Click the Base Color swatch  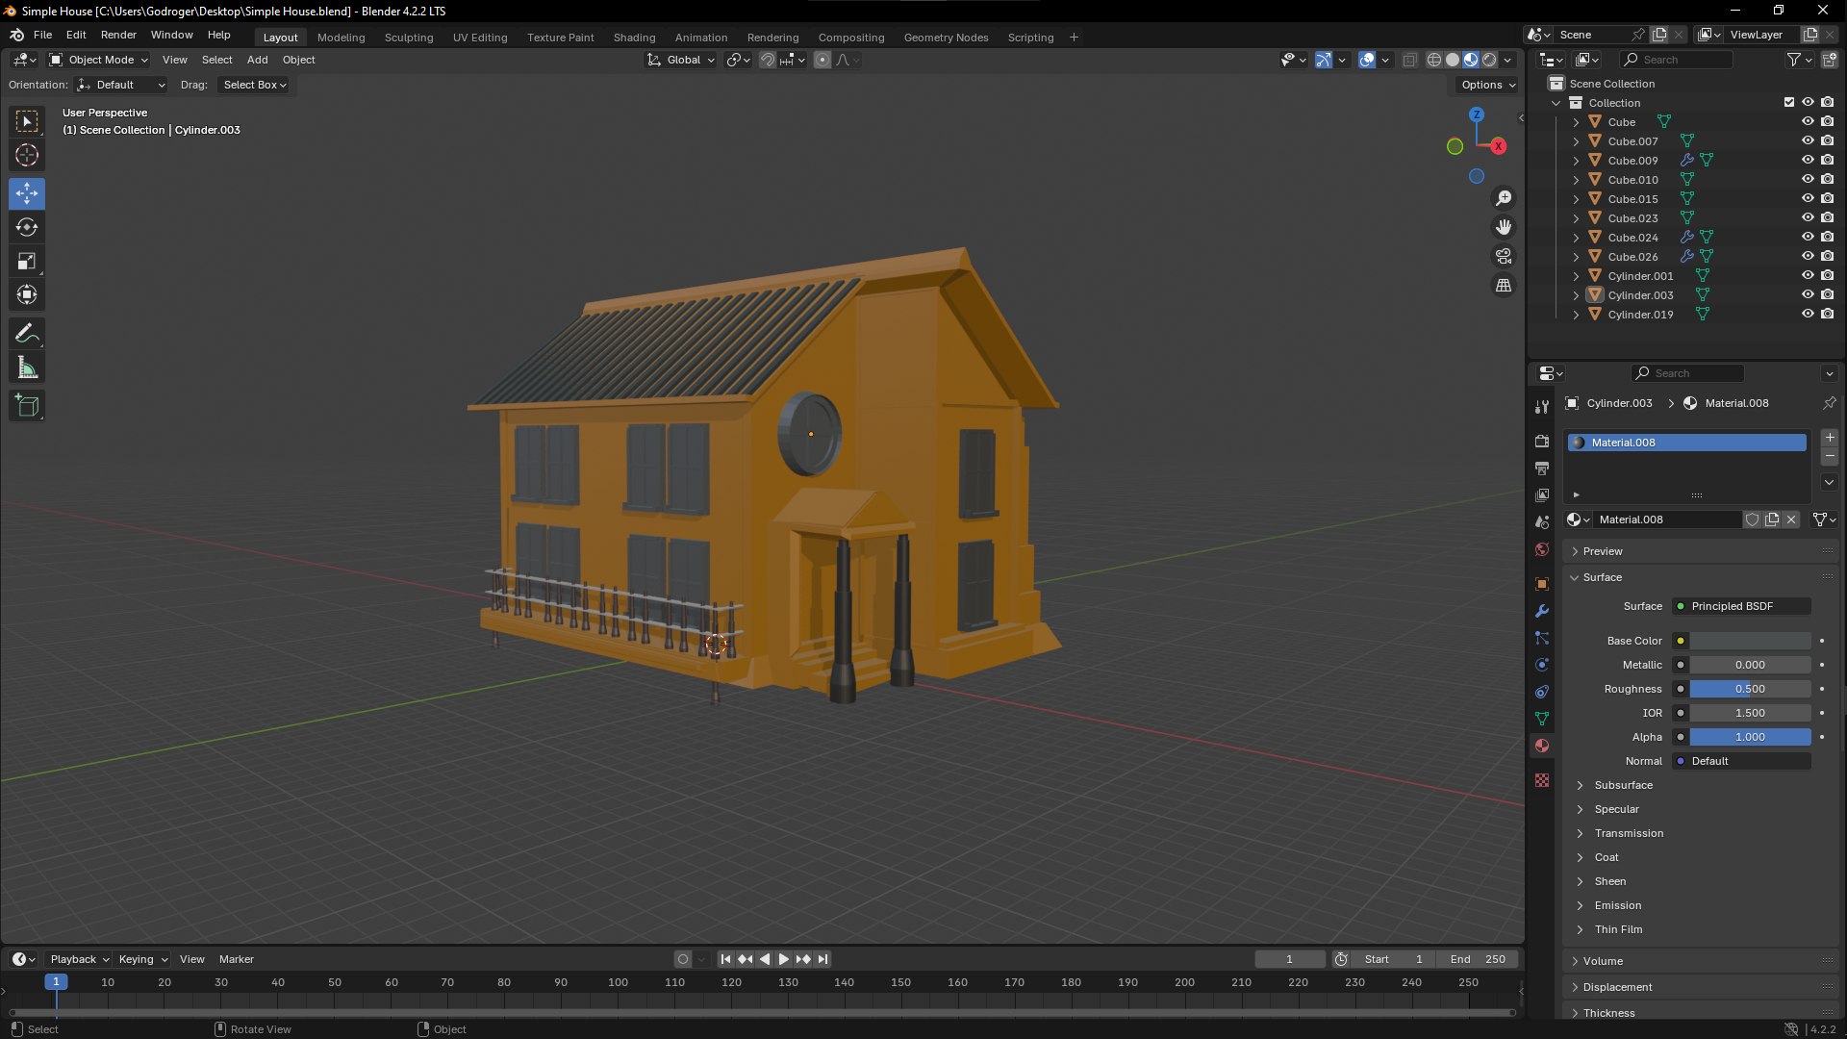pos(1750,641)
